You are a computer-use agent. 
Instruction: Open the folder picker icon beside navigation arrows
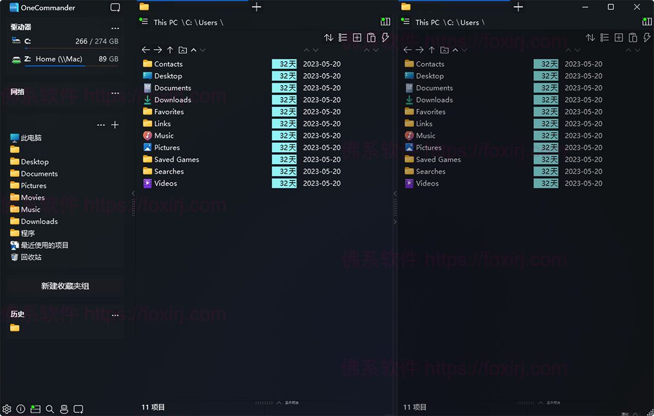[x=182, y=50]
